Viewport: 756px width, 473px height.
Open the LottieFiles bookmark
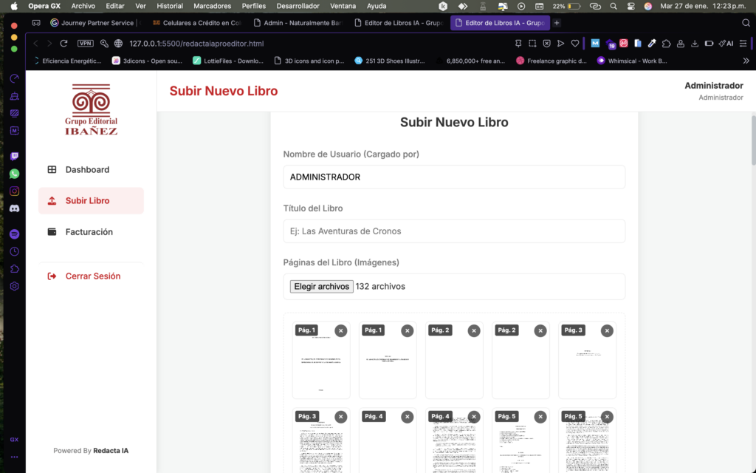click(224, 61)
